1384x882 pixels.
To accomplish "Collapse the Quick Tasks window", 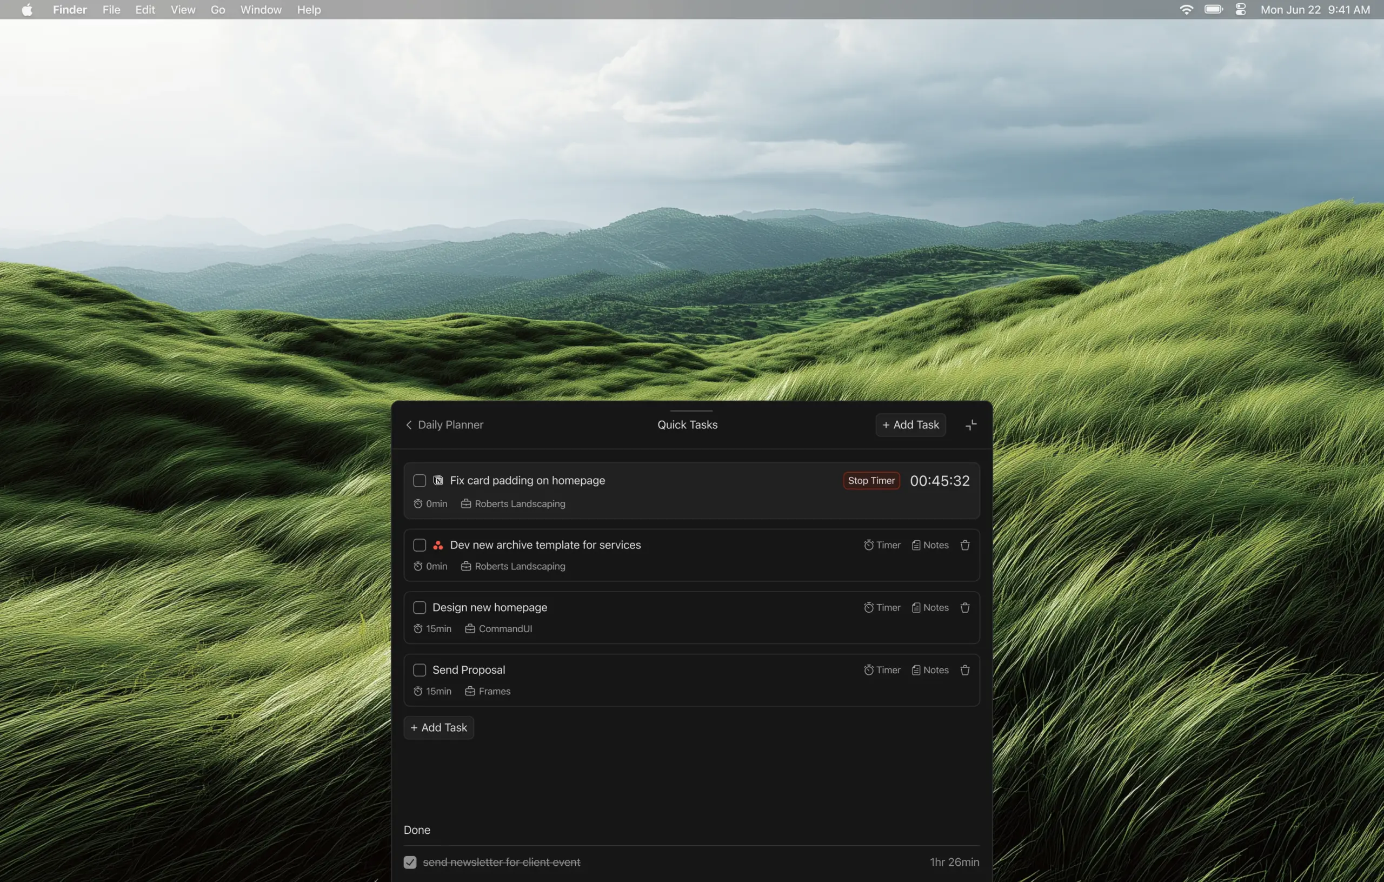I will 971,425.
